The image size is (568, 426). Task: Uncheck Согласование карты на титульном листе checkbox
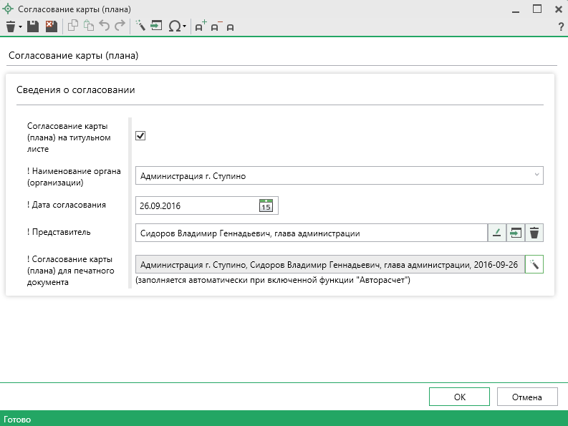click(140, 135)
